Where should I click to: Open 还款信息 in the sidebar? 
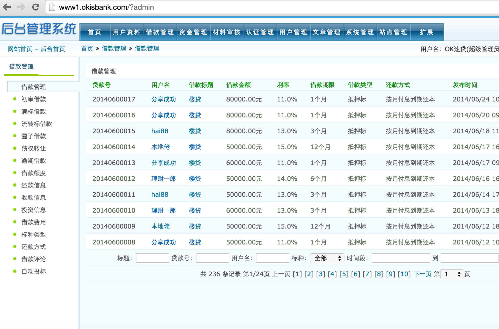[34, 185]
